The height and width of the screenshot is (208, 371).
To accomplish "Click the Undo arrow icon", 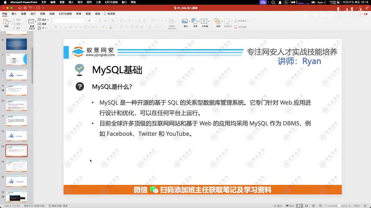I will pyautogui.click(x=30, y=8).
